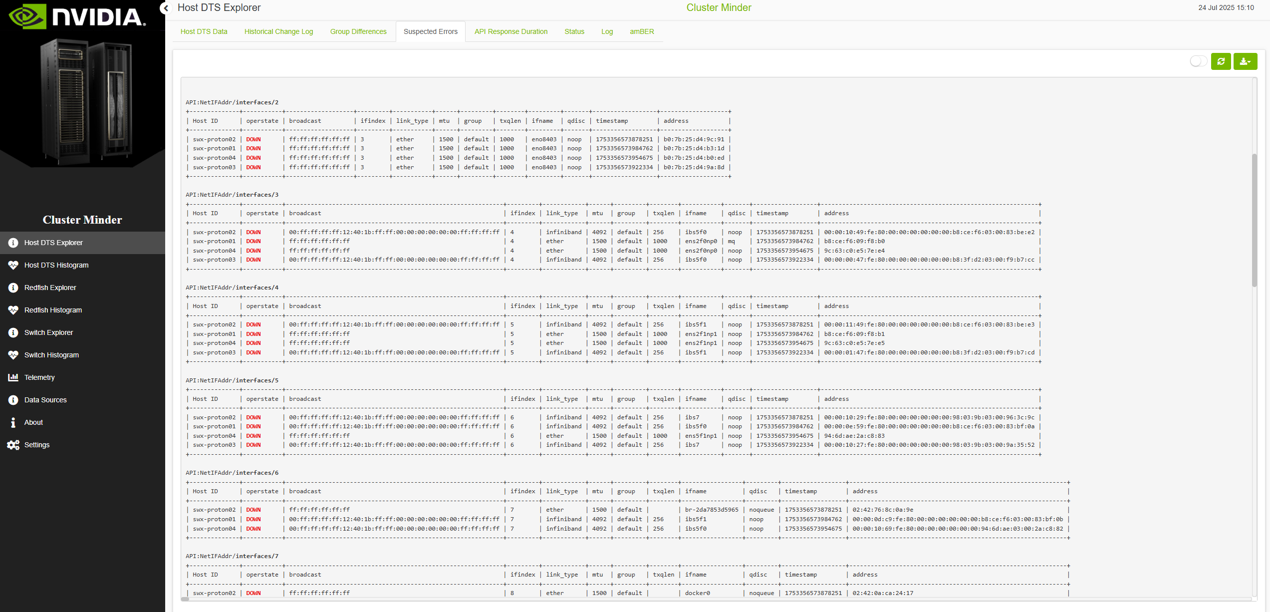Click the address '9c:63:c0:e5:7e:e5'
The width and height of the screenshot is (1270, 612).
point(854,343)
